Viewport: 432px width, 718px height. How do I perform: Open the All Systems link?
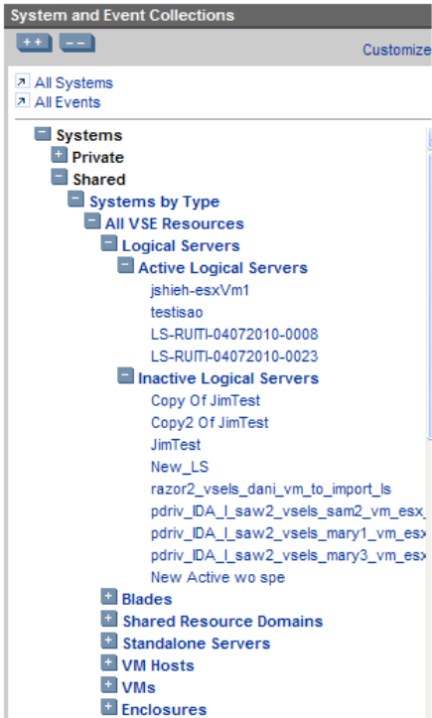73,82
